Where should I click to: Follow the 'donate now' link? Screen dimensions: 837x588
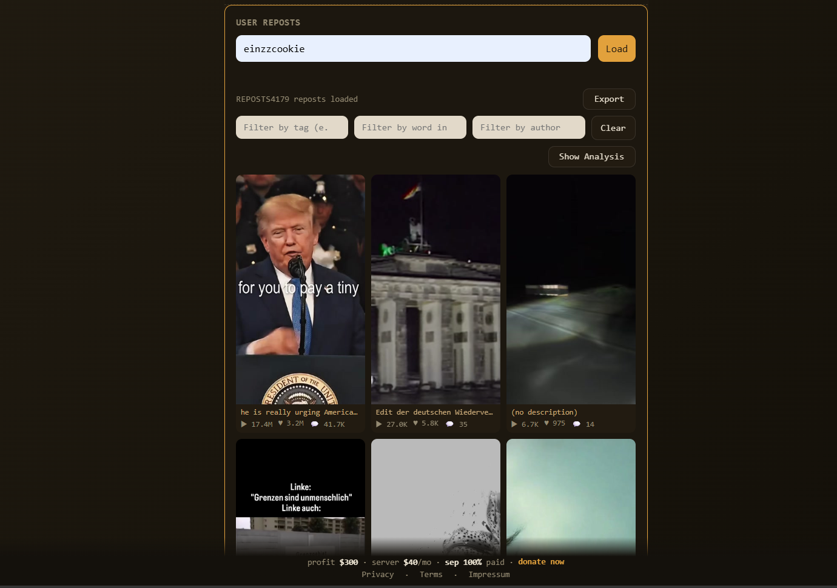pos(541,562)
